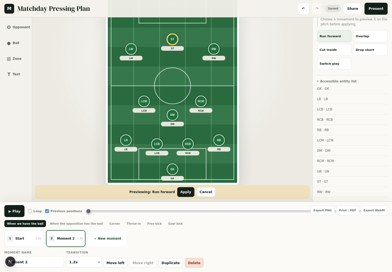Select the RCB defender marker

(x=188, y=144)
